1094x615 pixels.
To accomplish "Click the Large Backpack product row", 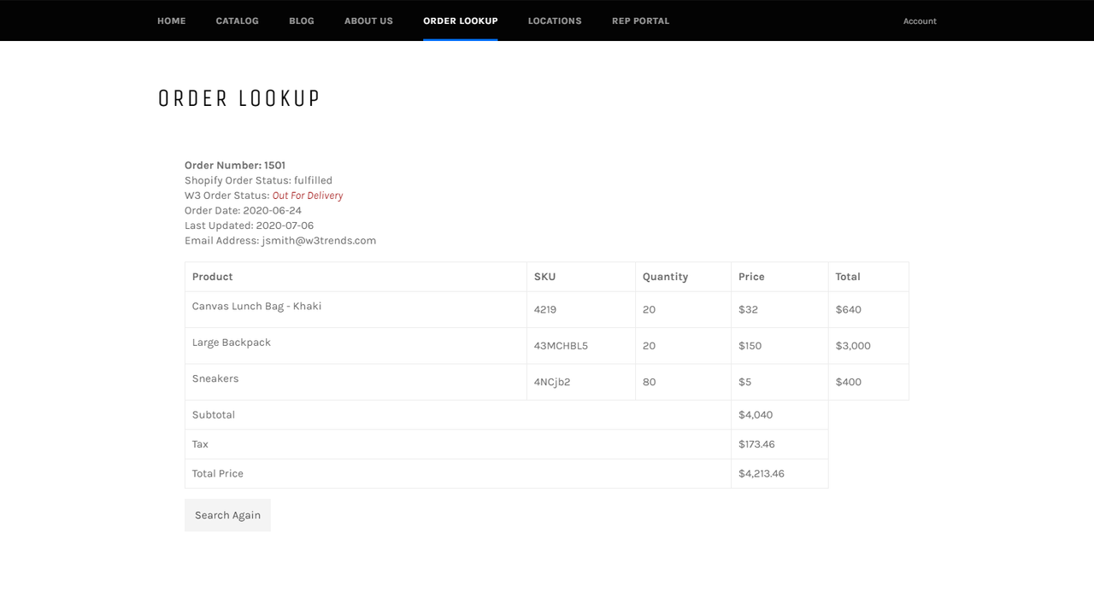I will [232, 343].
